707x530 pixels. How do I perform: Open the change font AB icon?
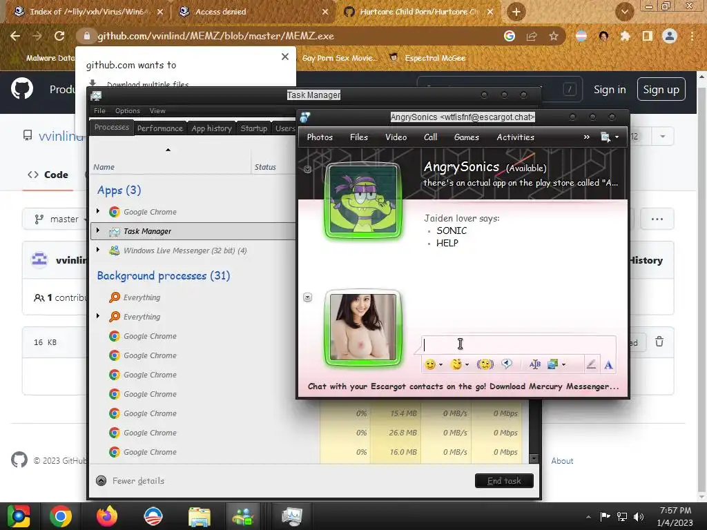[535, 364]
